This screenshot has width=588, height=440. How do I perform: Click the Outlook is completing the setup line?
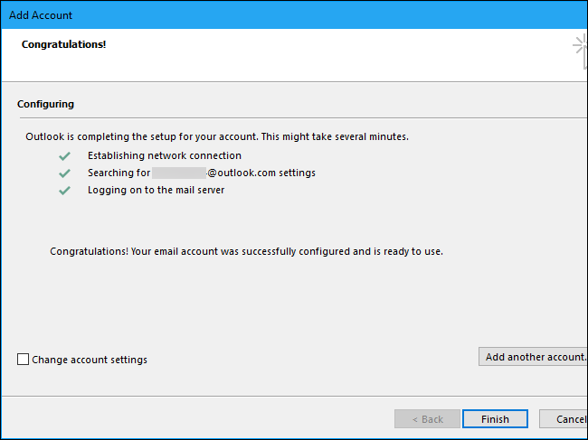tap(217, 137)
